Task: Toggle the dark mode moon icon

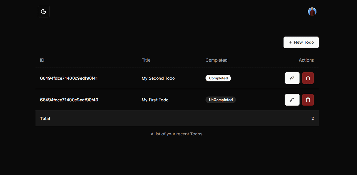Action: [44, 11]
